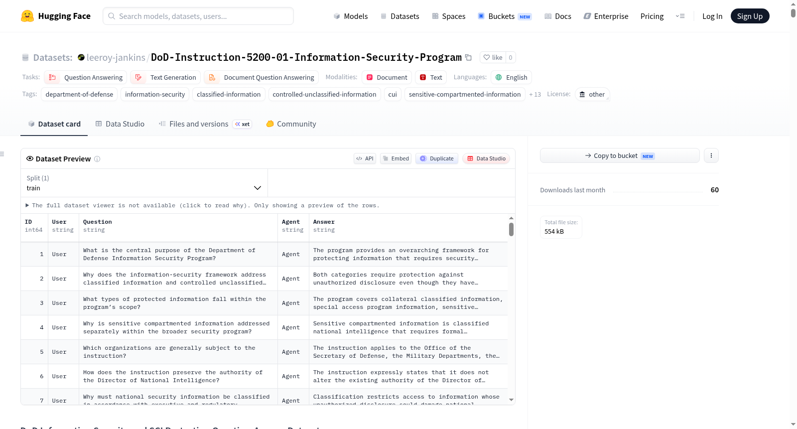Copy the dataset name with the copy icon

[x=468, y=57]
